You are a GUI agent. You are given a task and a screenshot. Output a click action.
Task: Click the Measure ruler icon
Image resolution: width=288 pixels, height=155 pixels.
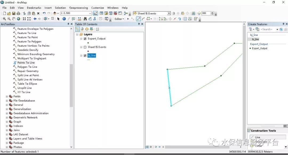(79, 19)
